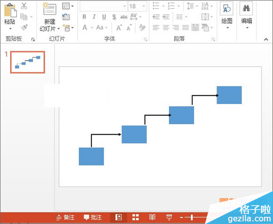
Task: Toggle Center paragraph alignment
Action: tap(166, 27)
